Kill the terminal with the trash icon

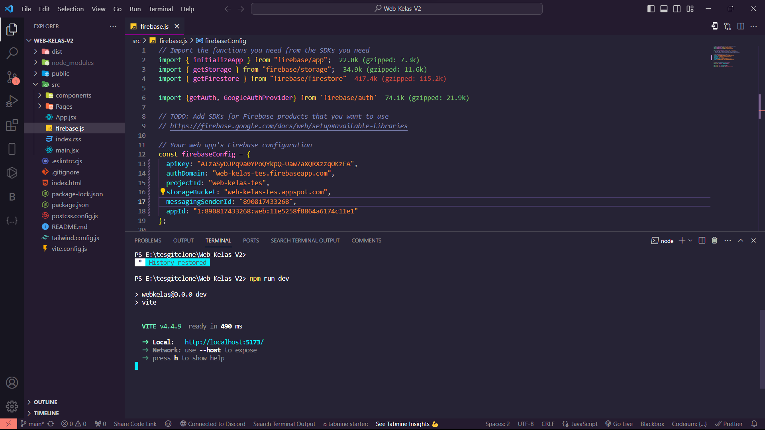coord(714,240)
